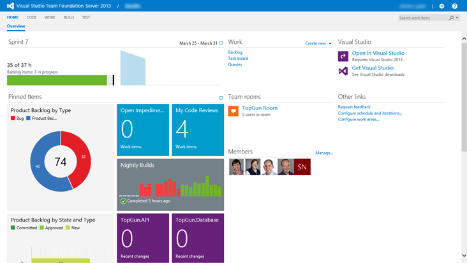Open the Queries link
The width and height of the screenshot is (467, 263).
[x=235, y=64]
